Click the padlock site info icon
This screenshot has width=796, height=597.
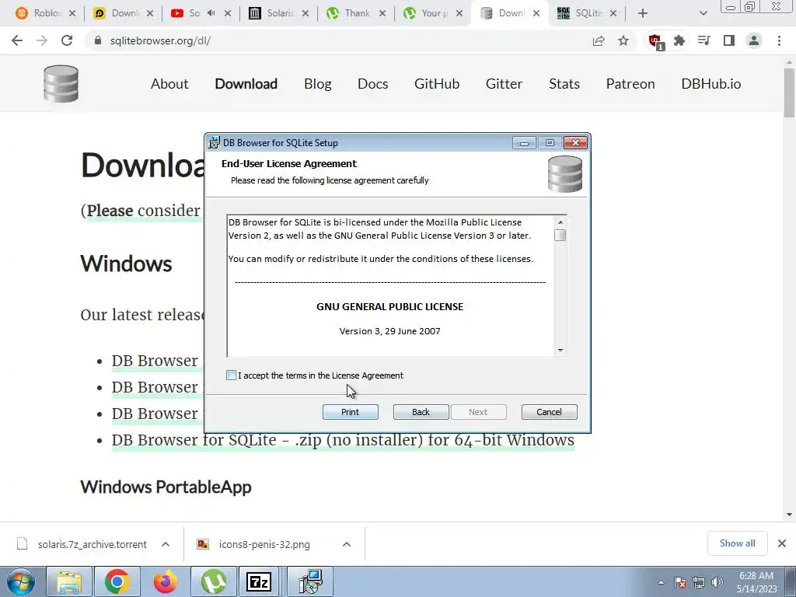pyautogui.click(x=98, y=40)
